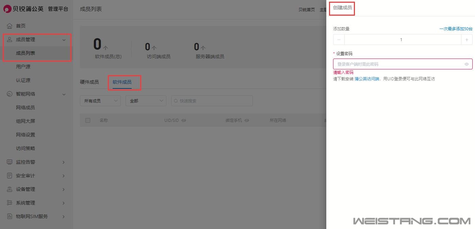Click the 物联网SIM服务 icon
Screen dimensions: 475x229
click(10, 216)
